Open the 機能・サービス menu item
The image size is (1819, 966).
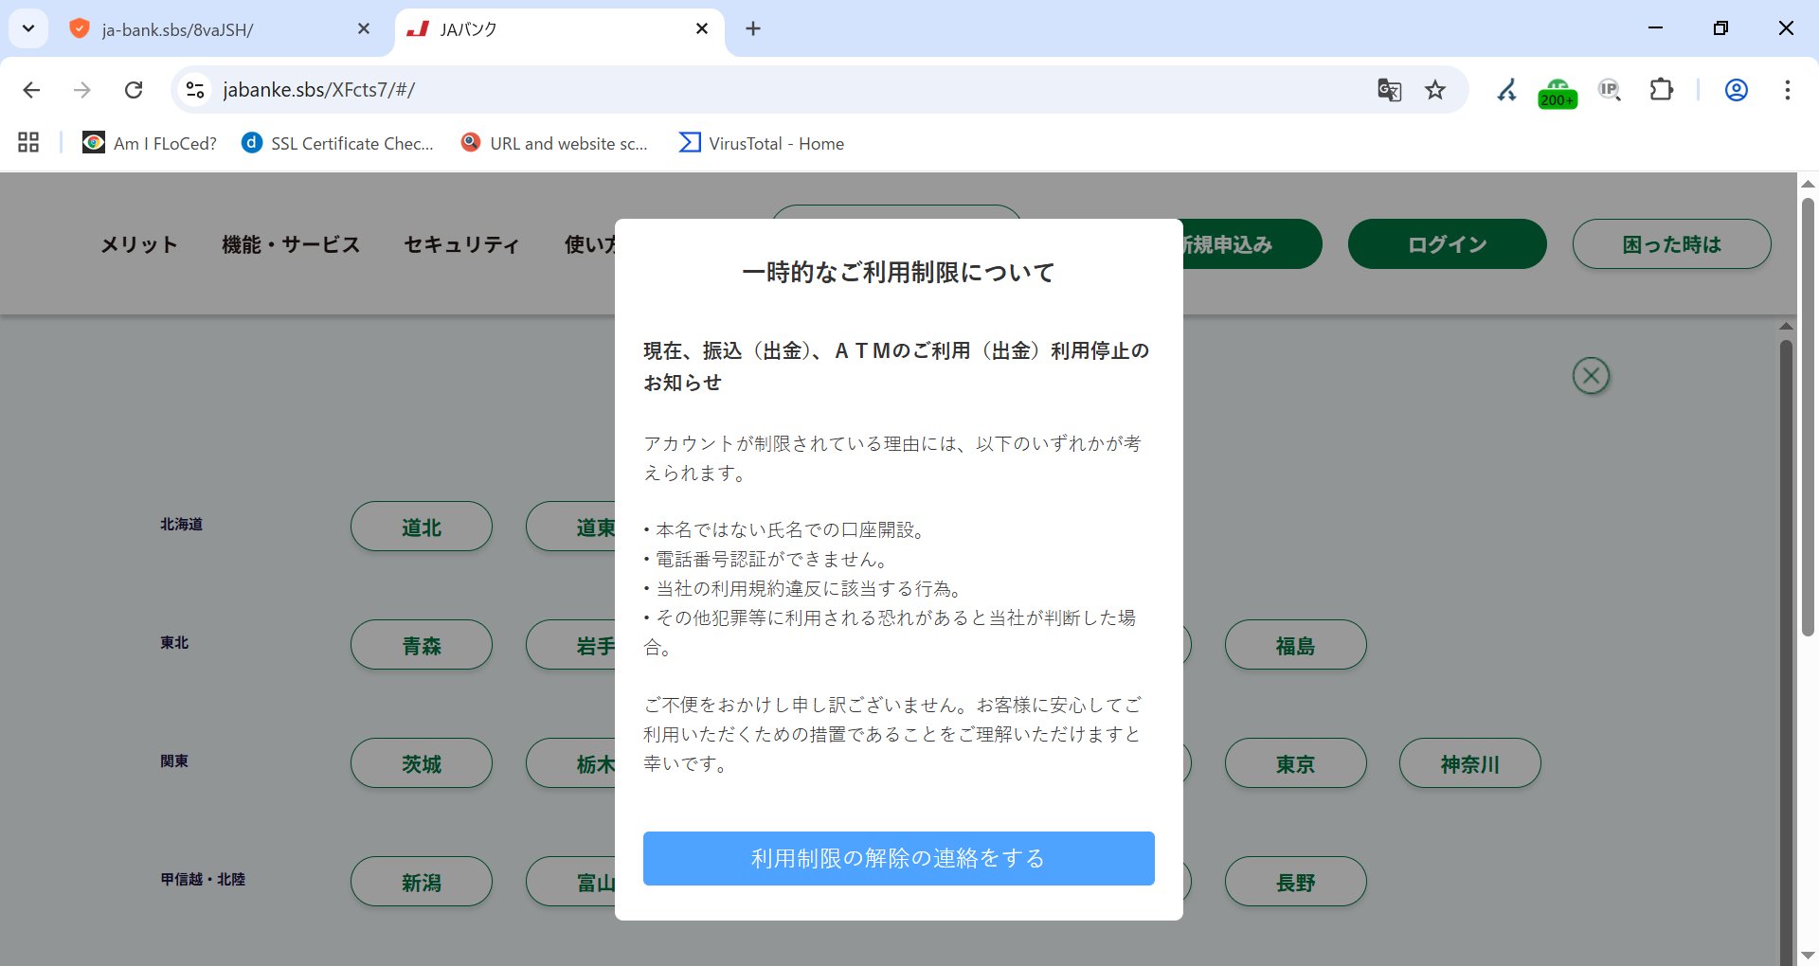click(x=291, y=244)
